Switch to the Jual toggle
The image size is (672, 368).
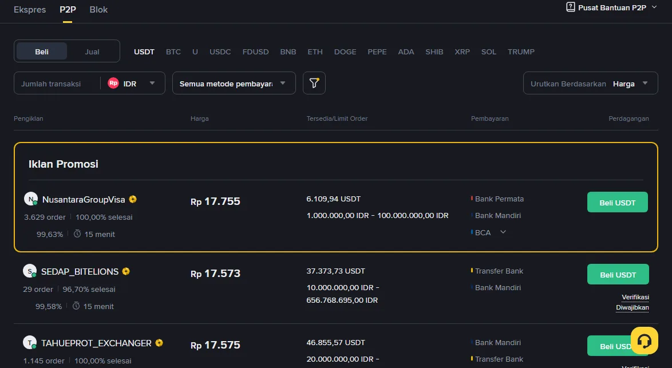[x=92, y=52]
